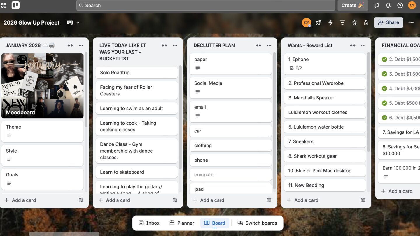
Task: Open the automation lightning bolt icon
Action: pos(330,22)
